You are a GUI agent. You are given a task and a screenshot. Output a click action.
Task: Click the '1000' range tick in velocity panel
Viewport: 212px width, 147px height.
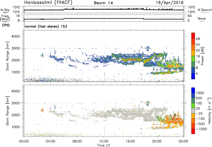(16, 127)
